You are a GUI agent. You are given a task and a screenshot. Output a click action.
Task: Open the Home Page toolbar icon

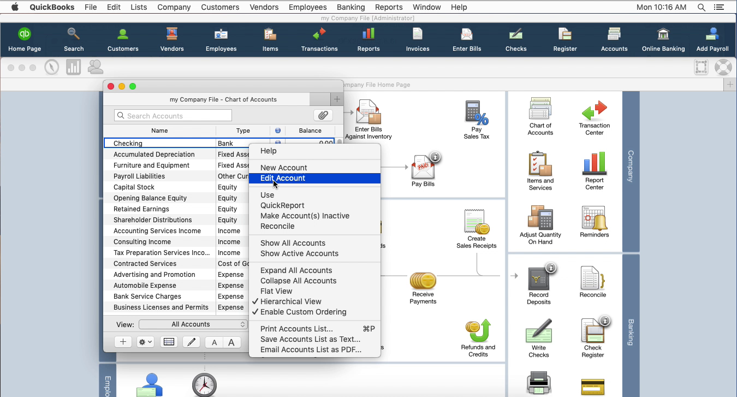(x=25, y=40)
